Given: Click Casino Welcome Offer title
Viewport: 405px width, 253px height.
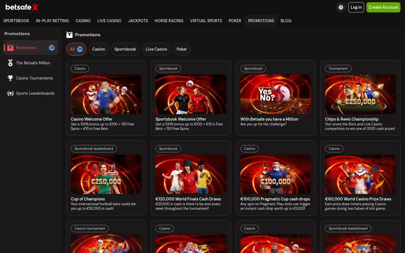Looking at the screenshot, I should 91,119.
